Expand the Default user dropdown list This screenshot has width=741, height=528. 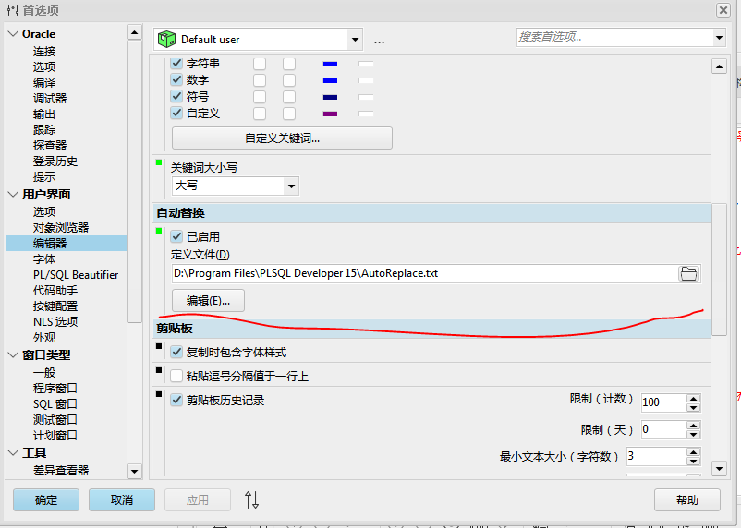coord(355,40)
